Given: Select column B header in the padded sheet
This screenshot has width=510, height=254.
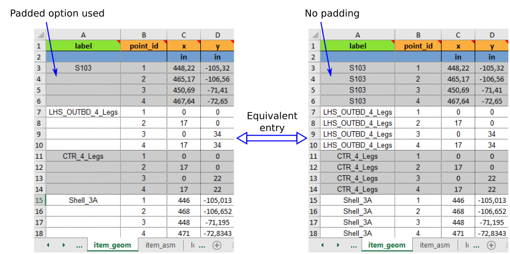Looking at the screenshot, I should (144, 35).
